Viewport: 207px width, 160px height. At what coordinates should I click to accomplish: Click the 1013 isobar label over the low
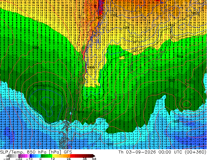pyautogui.click(x=45, y=86)
